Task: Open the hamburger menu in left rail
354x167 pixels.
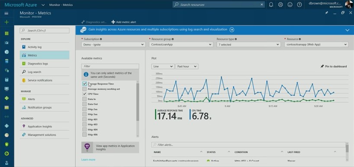Action: coord(6,13)
